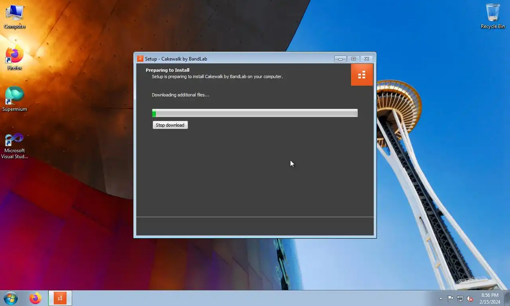Viewport: 510px width, 306px height.
Task: Open the network status tray icon
Action: pyautogui.click(x=460, y=298)
